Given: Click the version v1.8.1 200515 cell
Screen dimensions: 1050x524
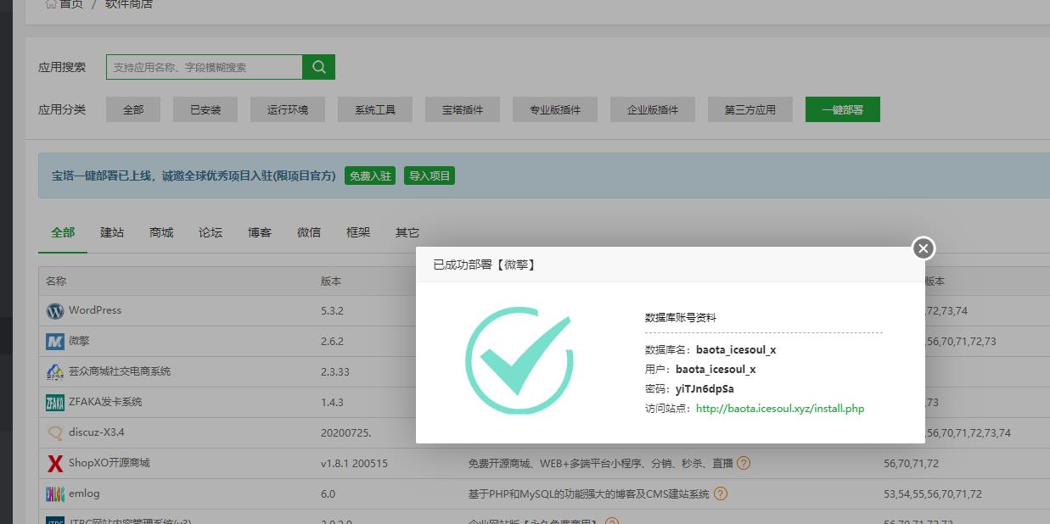Looking at the screenshot, I should click(354, 463).
